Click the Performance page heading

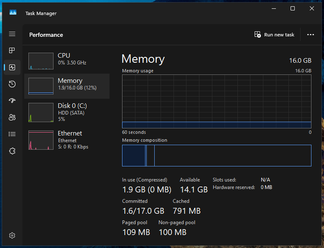click(x=46, y=35)
